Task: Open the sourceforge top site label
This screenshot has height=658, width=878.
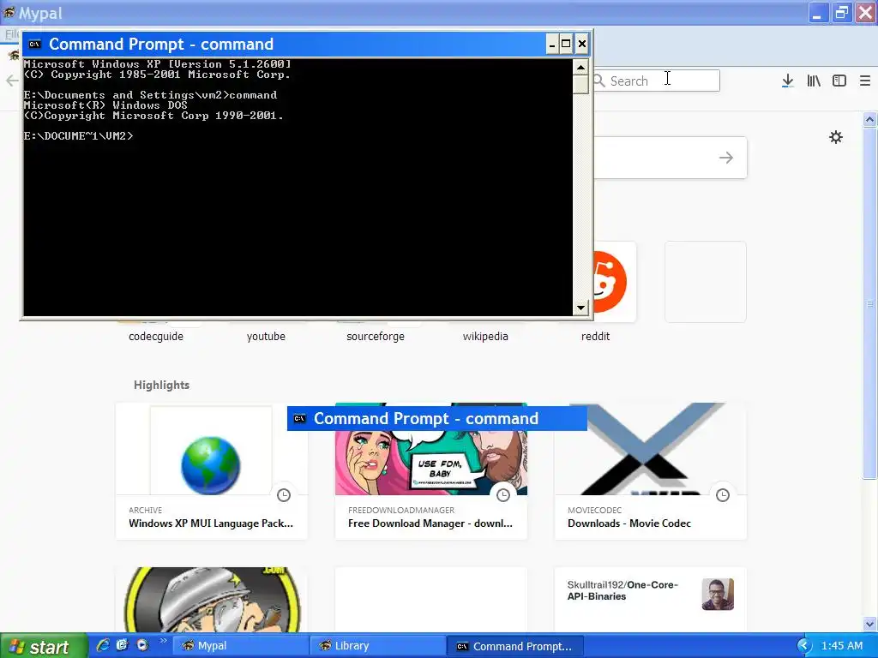Action: point(376,336)
